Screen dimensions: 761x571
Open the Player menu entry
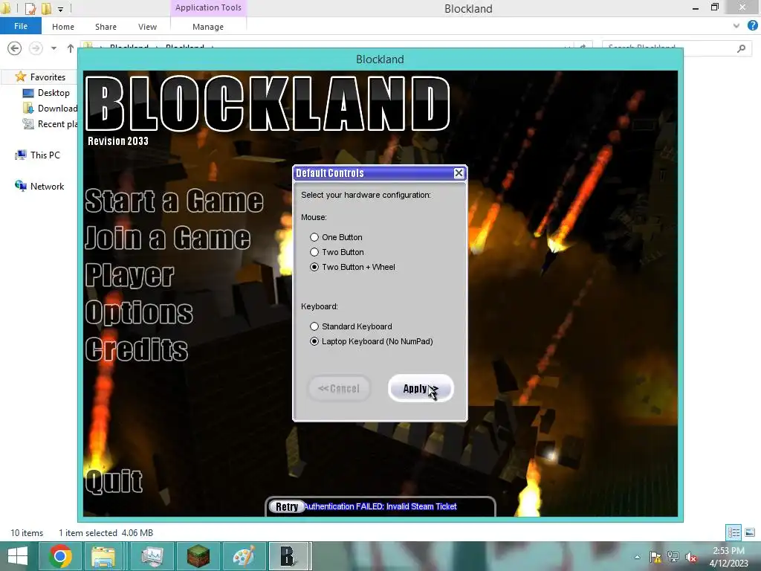click(129, 275)
